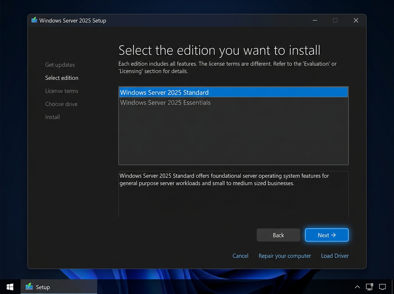Click the Install step in sidebar
This screenshot has height=294, width=394.
tap(53, 117)
